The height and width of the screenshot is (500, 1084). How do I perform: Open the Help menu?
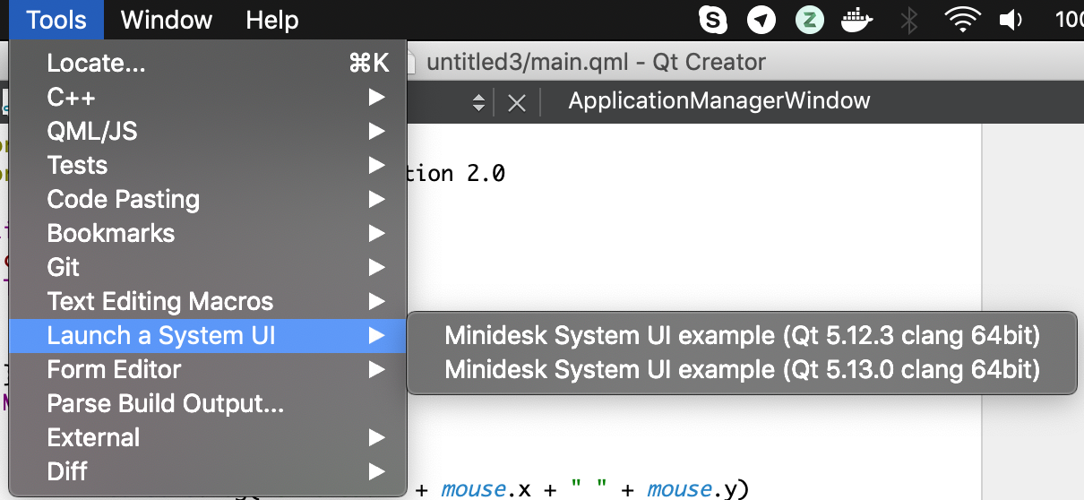[271, 20]
